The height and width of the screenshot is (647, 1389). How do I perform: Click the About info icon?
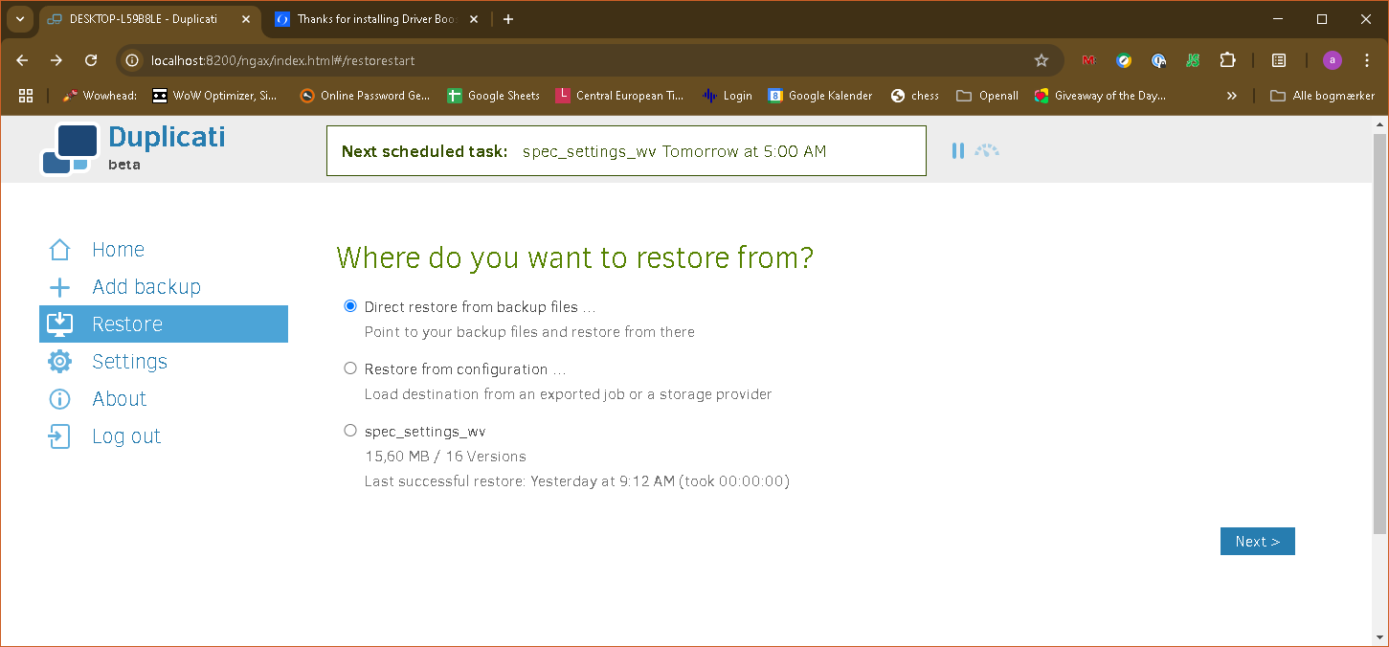(59, 399)
